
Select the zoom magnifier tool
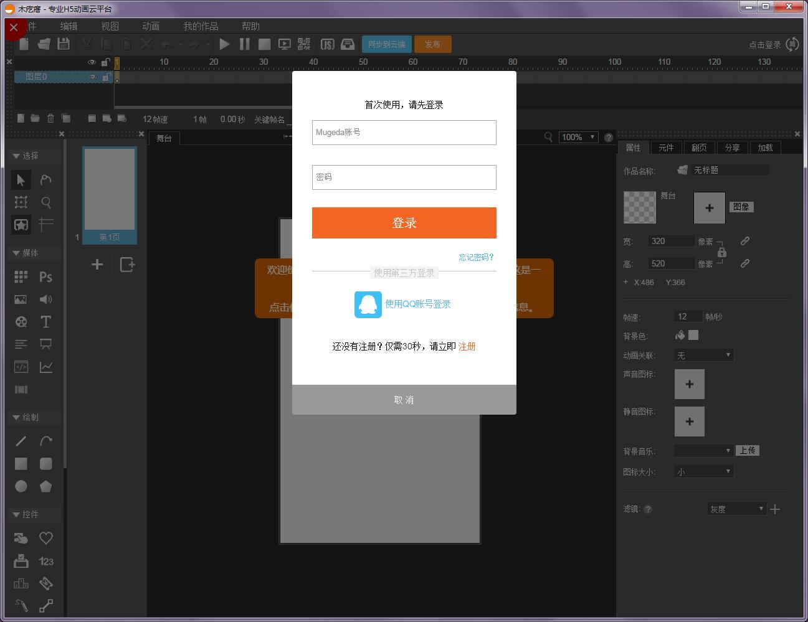click(x=45, y=202)
